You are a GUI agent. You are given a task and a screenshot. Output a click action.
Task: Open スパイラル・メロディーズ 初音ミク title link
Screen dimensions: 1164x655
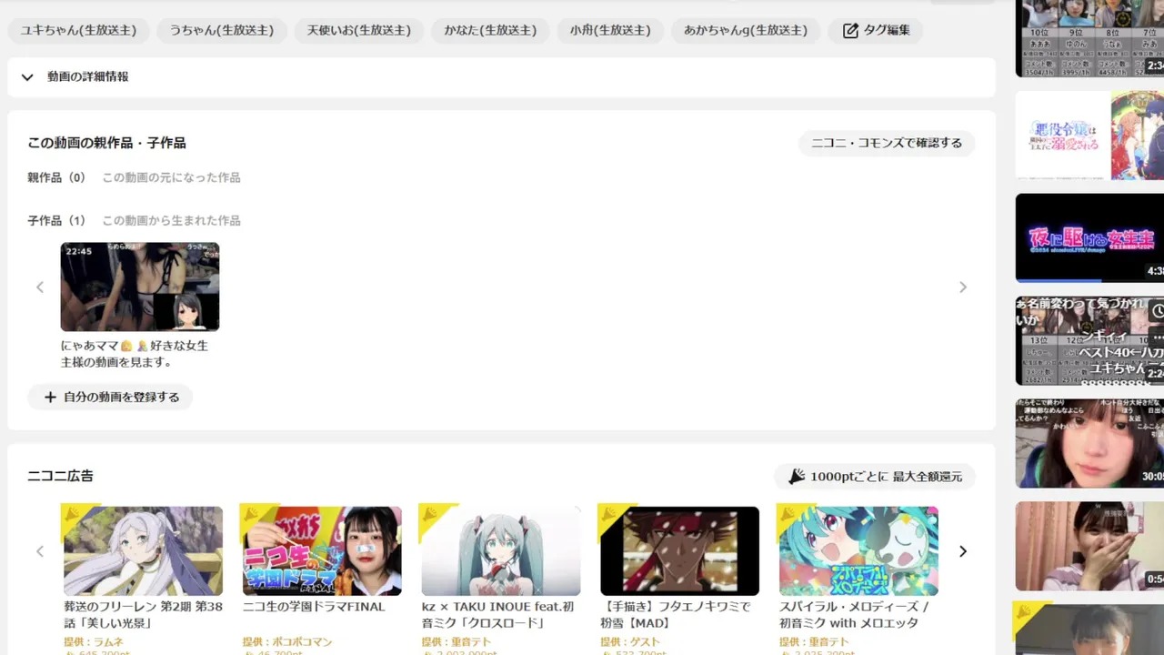pos(854,615)
